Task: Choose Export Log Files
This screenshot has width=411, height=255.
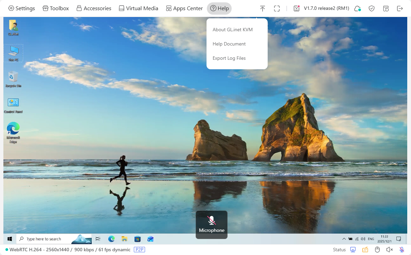Action: [229, 58]
